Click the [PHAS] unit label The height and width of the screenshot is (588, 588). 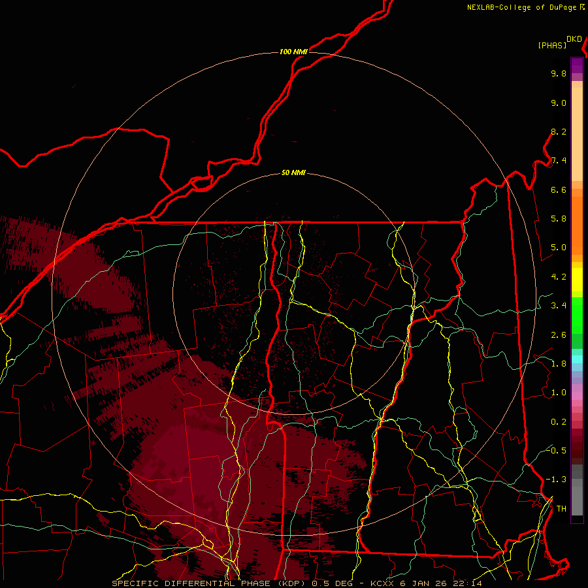coord(552,45)
